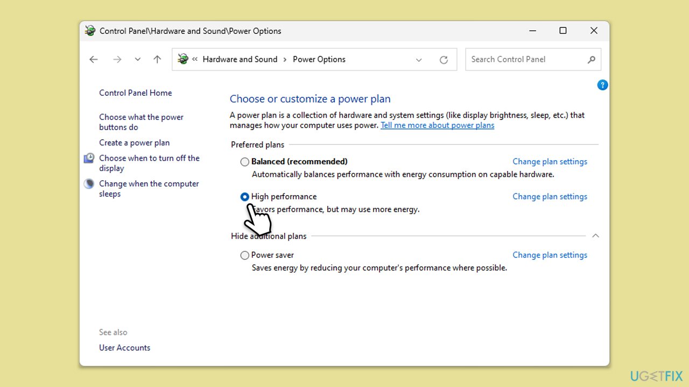
Task: Maximize the Power Options window
Action: (x=563, y=31)
